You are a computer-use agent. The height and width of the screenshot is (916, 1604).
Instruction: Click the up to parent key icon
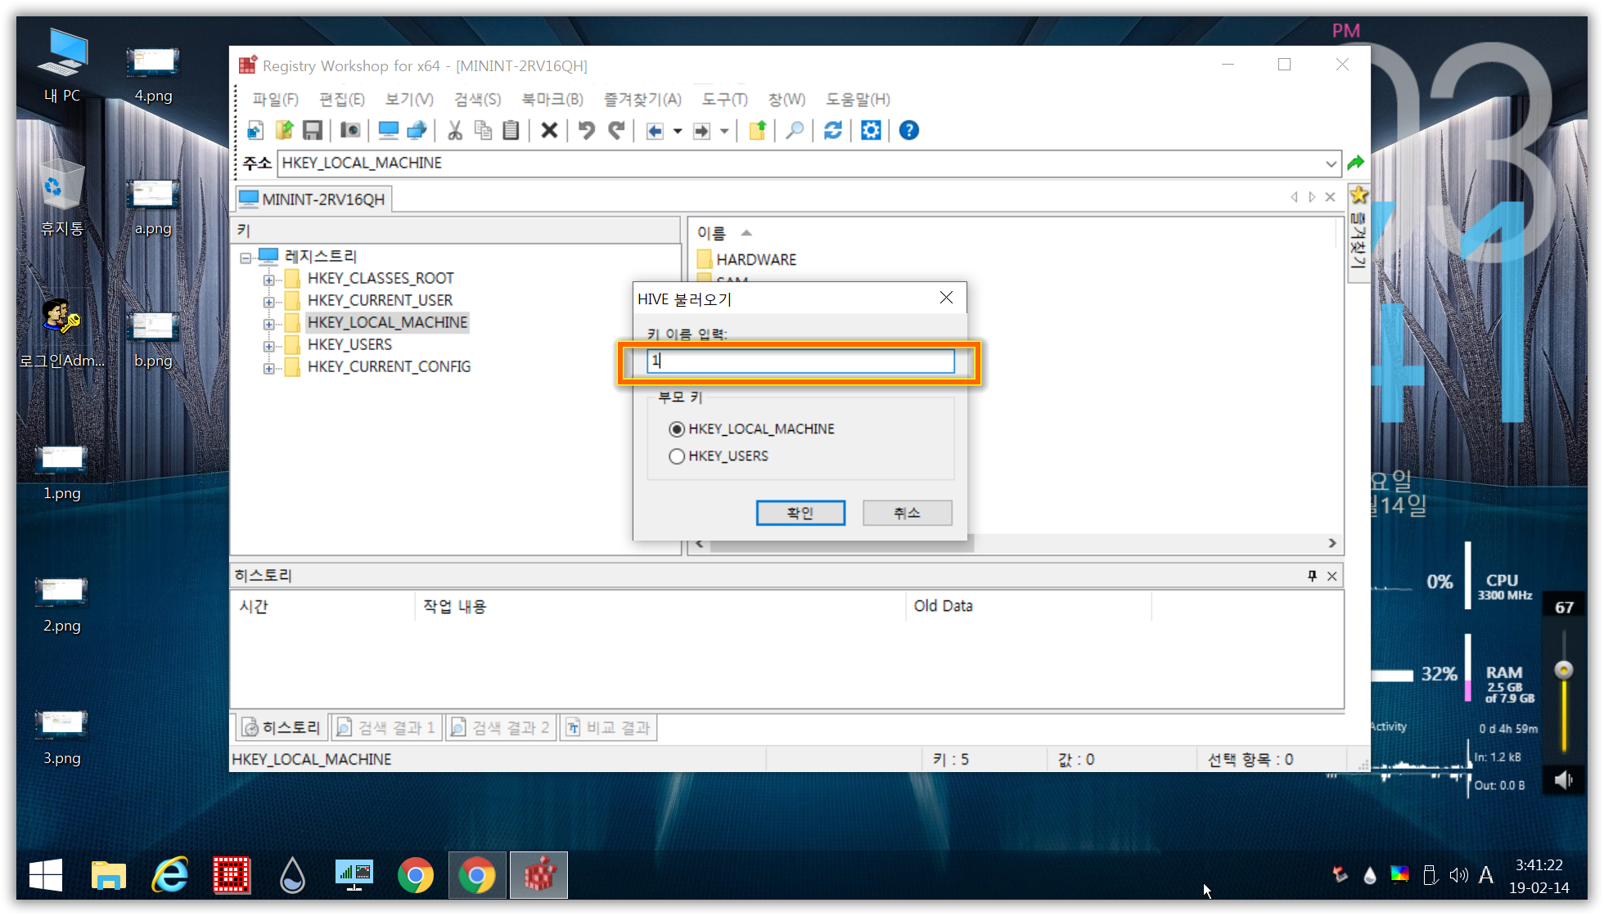(x=758, y=131)
